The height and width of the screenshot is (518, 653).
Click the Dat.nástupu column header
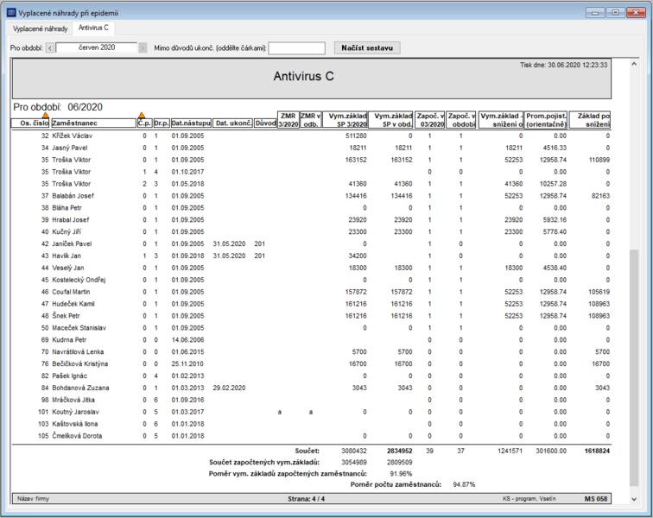pos(191,123)
